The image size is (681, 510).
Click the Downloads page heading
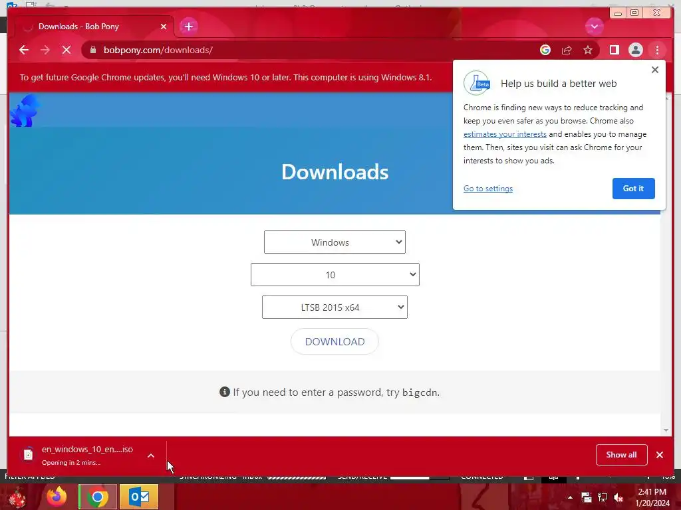tap(335, 172)
